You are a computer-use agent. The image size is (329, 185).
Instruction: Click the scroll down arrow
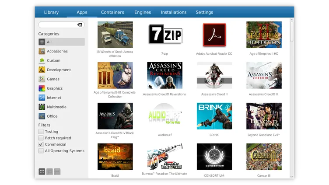[x=291, y=177]
